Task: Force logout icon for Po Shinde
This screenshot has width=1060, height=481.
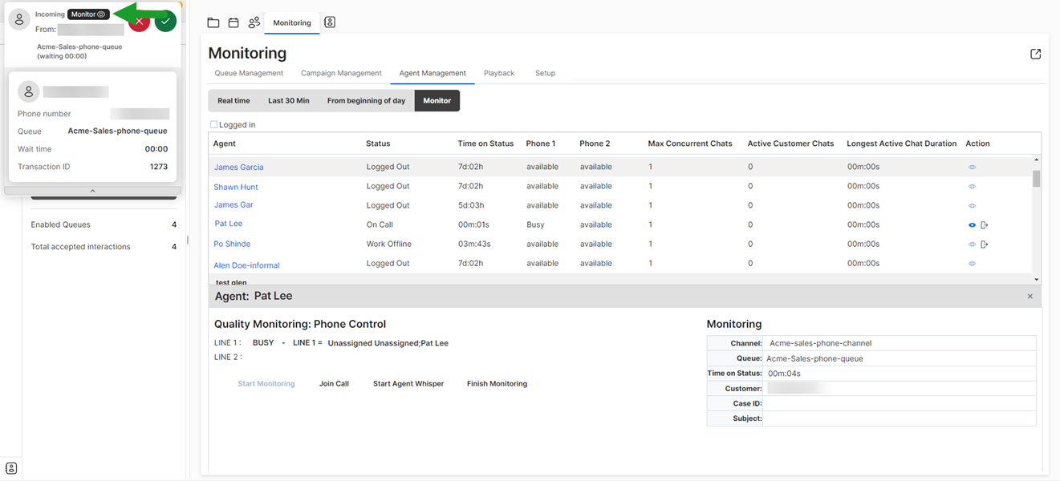Action: (985, 245)
